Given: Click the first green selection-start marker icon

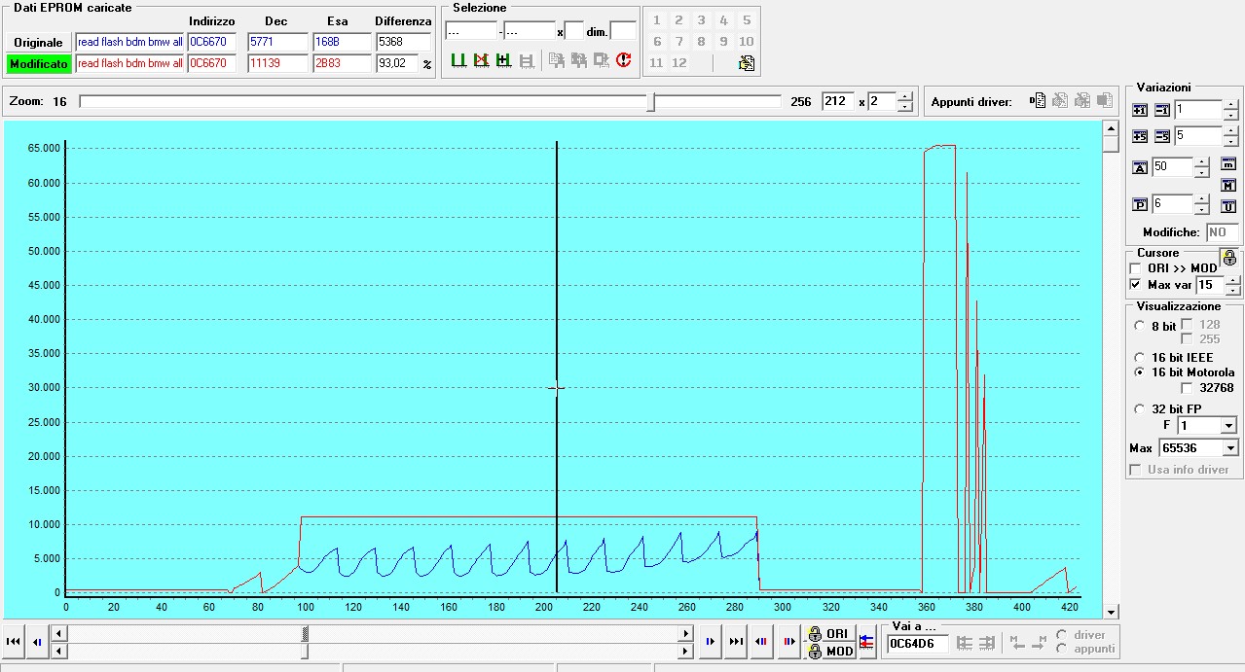Looking at the screenshot, I should pos(458,60).
